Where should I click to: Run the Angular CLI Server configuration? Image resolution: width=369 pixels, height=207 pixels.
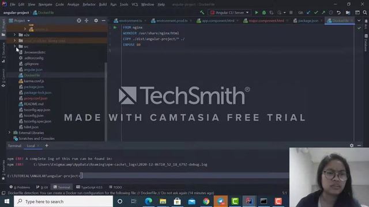point(257,13)
